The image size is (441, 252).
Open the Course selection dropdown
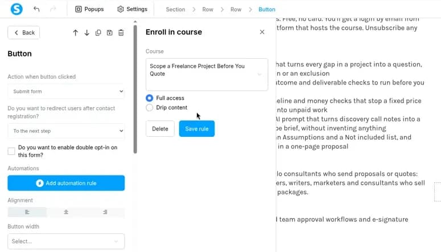click(x=207, y=75)
